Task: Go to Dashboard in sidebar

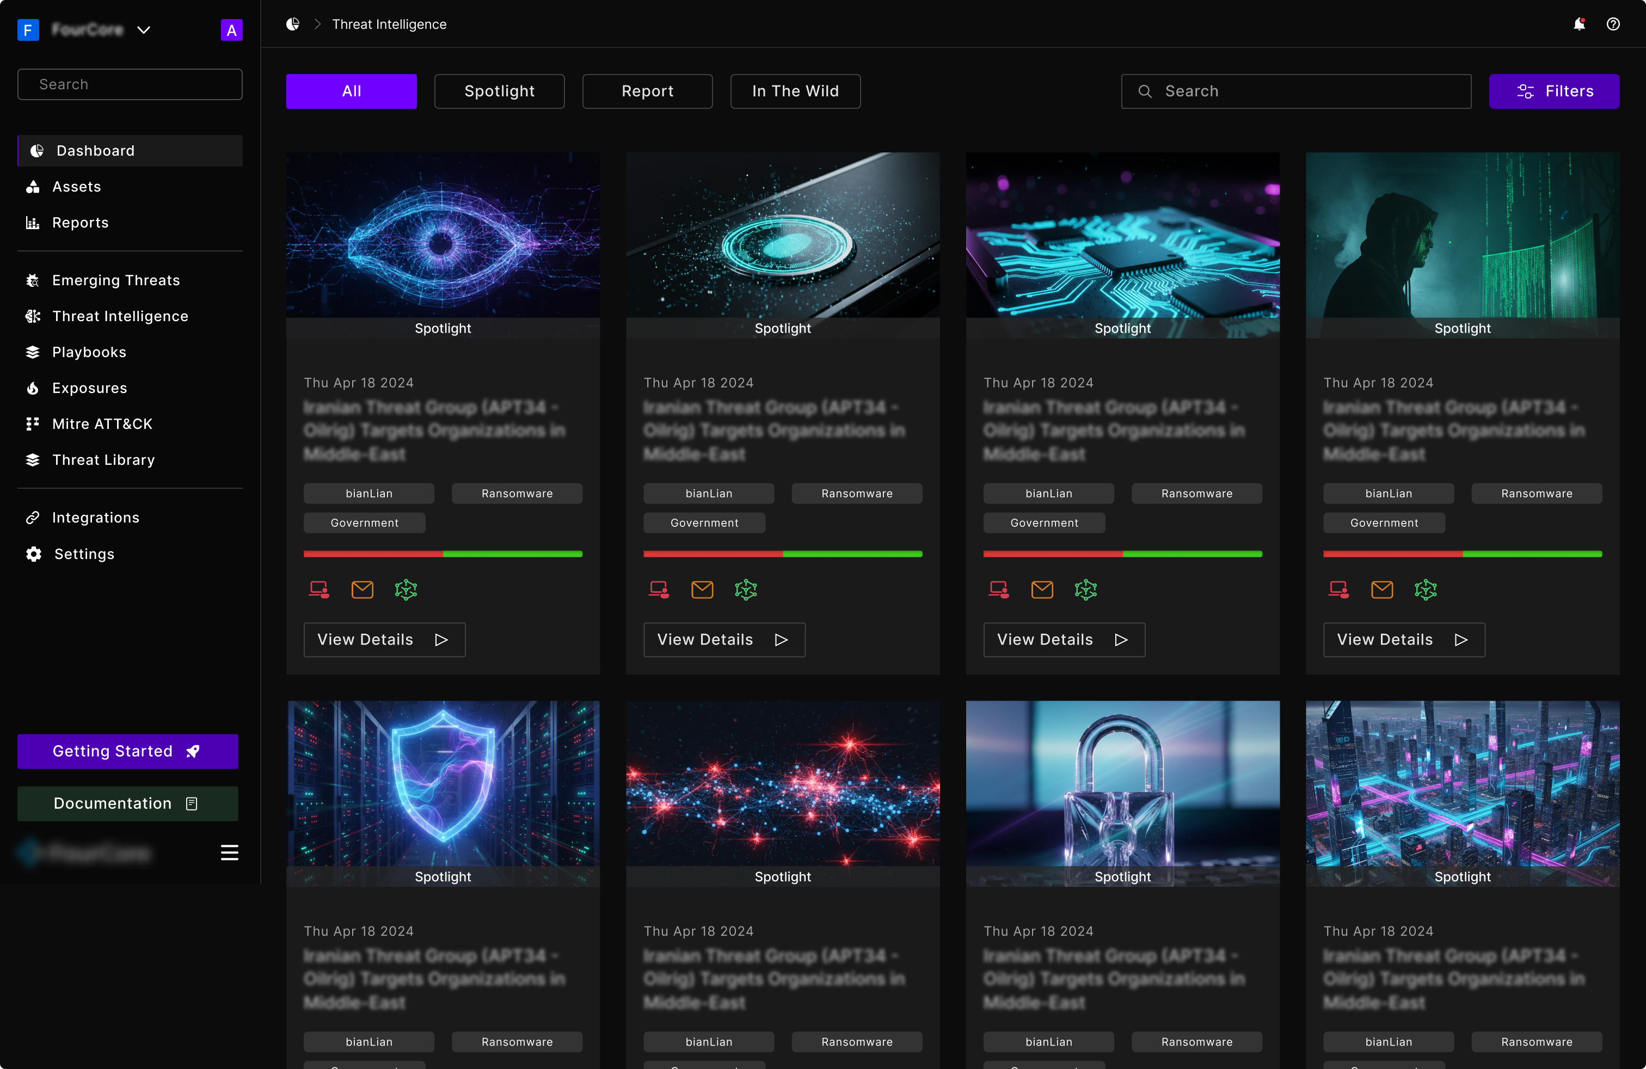Action: click(130, 151)
